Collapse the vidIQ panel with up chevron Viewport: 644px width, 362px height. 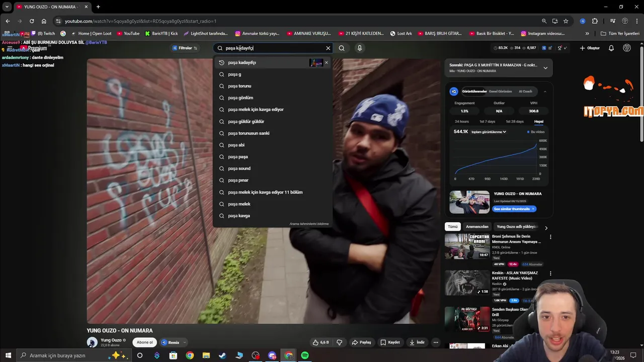coord(545,92)
